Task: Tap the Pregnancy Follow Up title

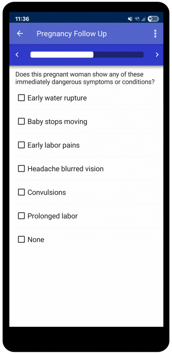Action: (72, 34)
